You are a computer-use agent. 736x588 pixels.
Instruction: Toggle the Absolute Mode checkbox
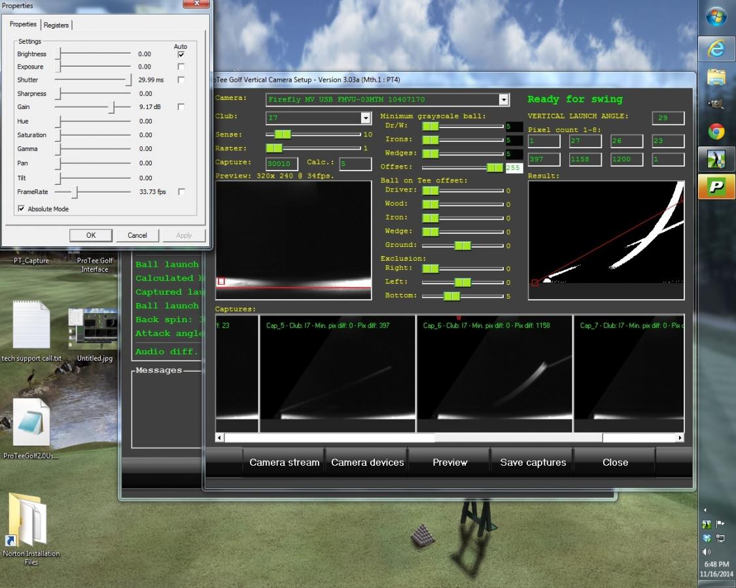(21, 208)
